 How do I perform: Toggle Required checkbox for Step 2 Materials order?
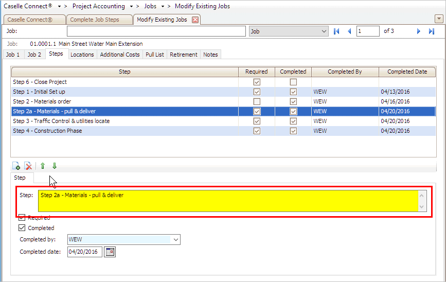coord(257,101)
